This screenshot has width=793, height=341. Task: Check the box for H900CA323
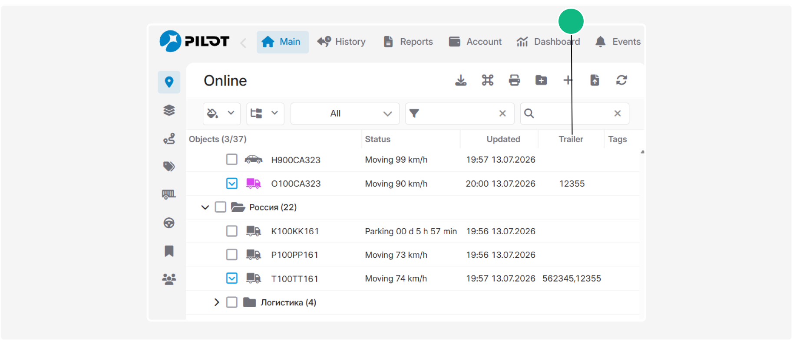tap(232, 160)
